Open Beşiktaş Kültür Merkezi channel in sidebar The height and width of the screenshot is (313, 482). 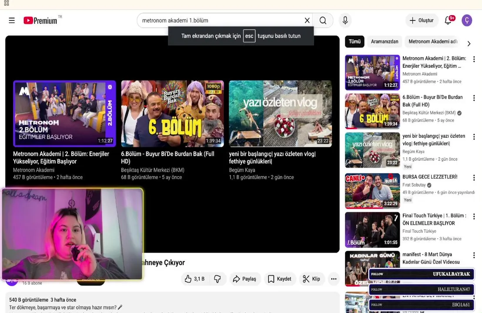pyautogui.click(x=429, y=113)
